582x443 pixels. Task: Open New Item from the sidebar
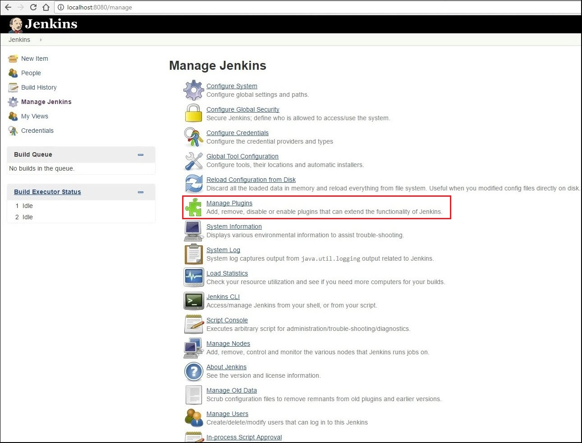[x=35, y=59]
